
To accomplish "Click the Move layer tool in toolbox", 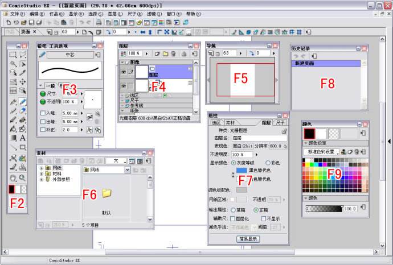I will 23,81.
